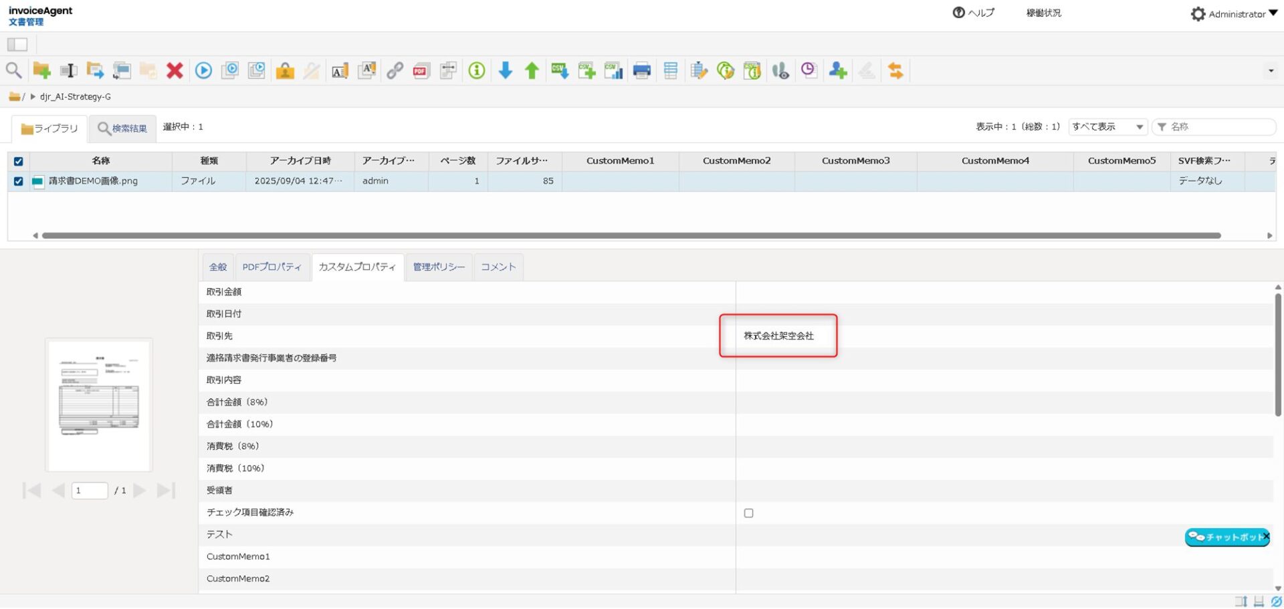
Task: Click the printer icon in toolbar
Action: coord(641,70)
